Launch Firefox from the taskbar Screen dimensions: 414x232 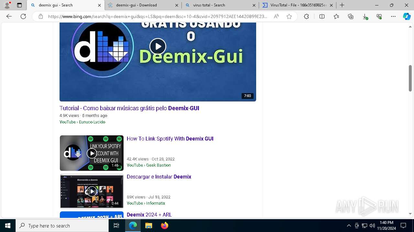[164, 226]
